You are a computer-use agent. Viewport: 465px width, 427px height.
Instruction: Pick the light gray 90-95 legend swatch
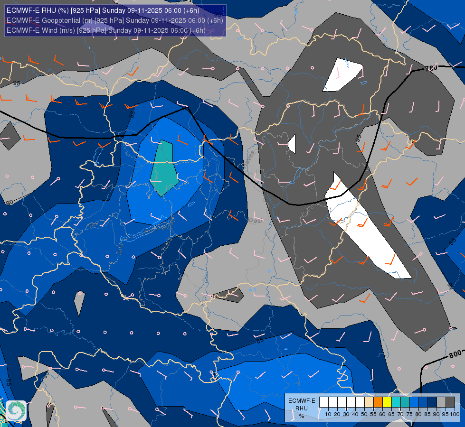[441, 402]
